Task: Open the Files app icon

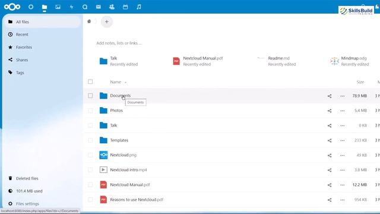Action: point(45,7)
